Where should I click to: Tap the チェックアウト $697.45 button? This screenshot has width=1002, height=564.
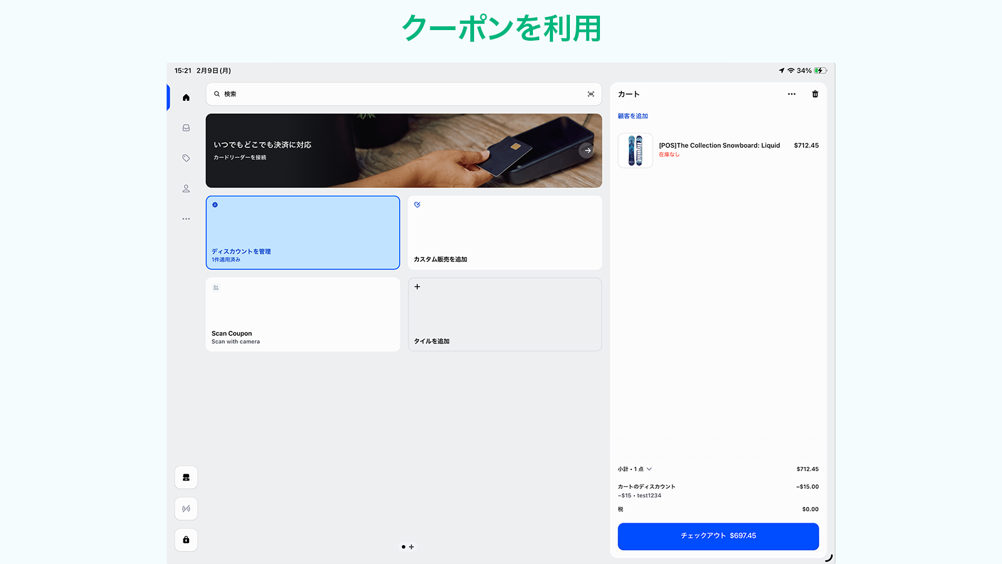click(x=718, y=536)
